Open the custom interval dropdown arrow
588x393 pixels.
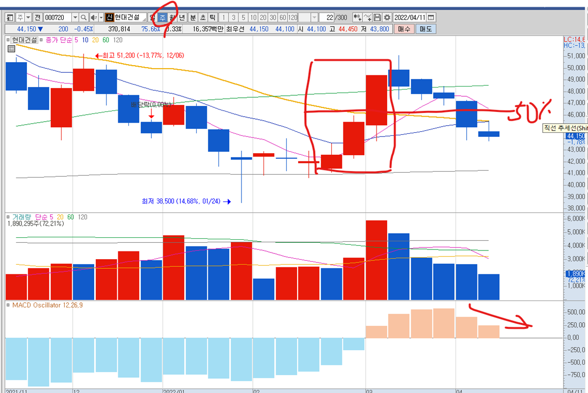(314, 18)
